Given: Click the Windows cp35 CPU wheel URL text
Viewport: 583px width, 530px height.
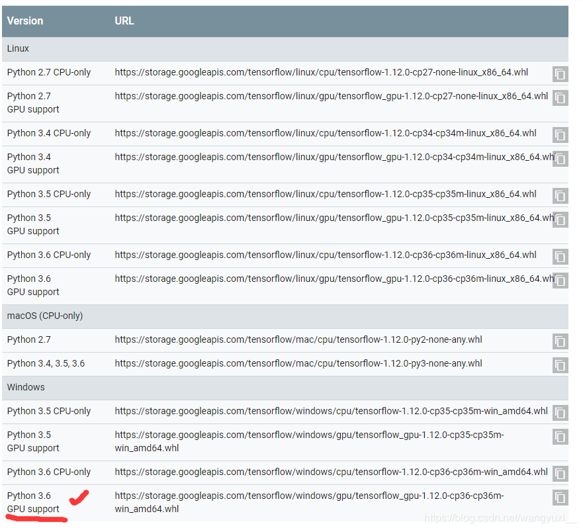Looking at the screenshot, I should tap(331, 411).
